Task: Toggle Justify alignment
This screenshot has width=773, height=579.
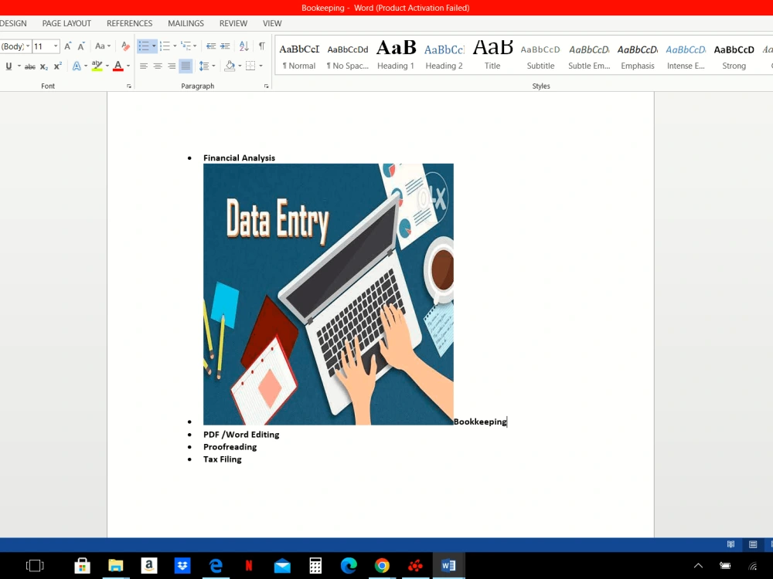Action: point(186,66)
